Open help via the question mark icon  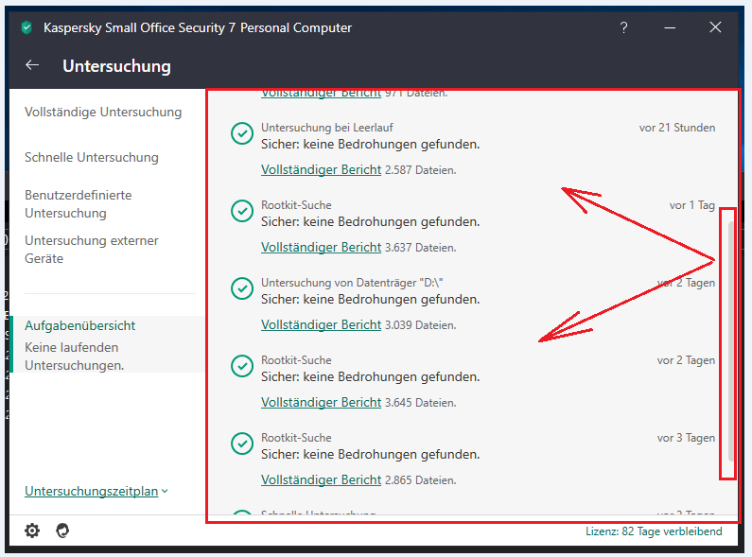point(623,27)
